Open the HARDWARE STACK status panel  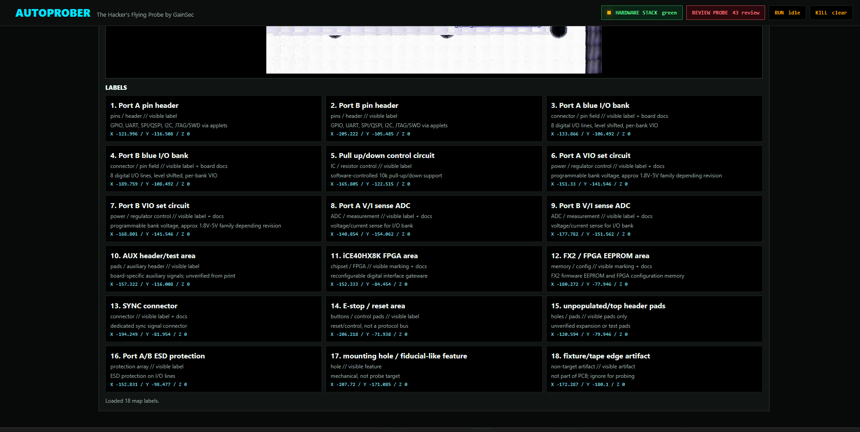[642, 13]
